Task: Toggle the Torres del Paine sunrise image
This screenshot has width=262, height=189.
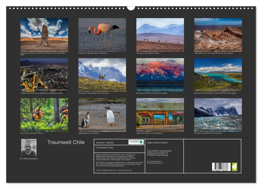Action: (160, 75)
